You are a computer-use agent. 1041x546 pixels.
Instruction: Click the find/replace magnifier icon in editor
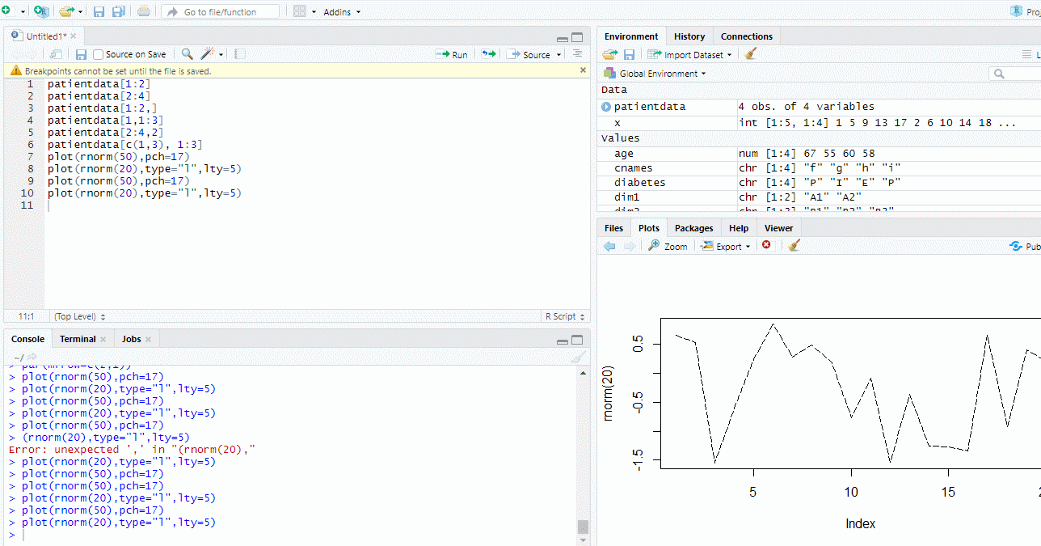click(x=187, y=54)
